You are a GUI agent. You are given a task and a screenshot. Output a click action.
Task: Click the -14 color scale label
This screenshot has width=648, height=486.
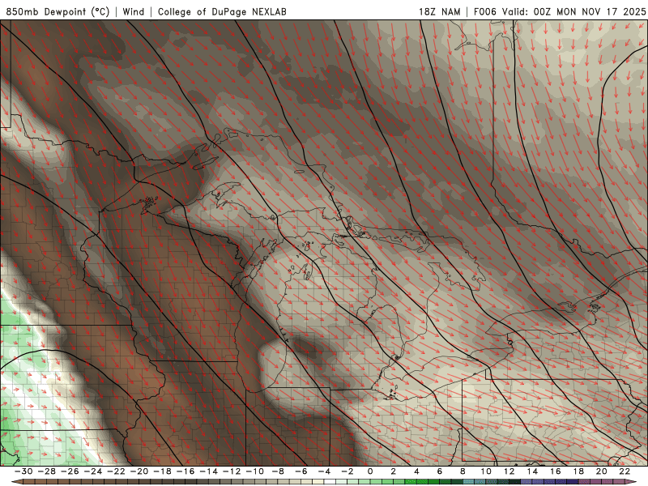pos(209,471)
